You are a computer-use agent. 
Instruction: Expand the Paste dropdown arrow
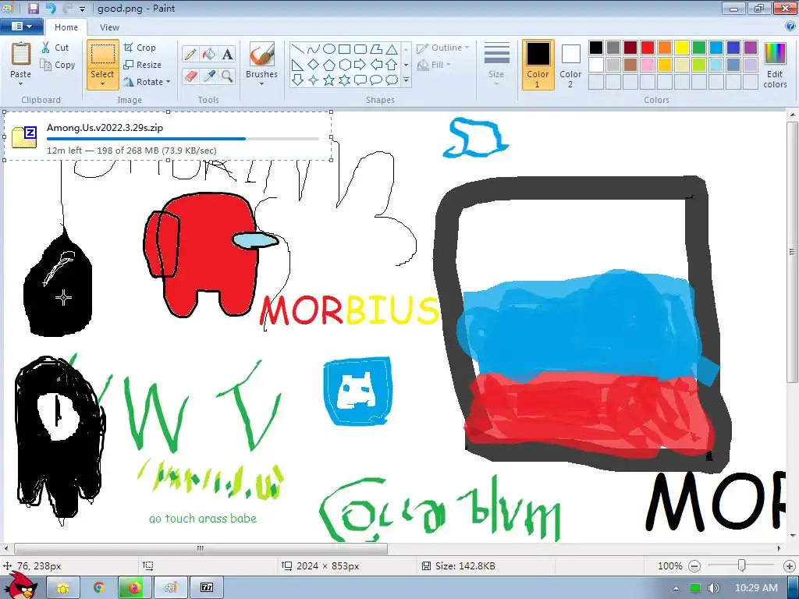21,83
